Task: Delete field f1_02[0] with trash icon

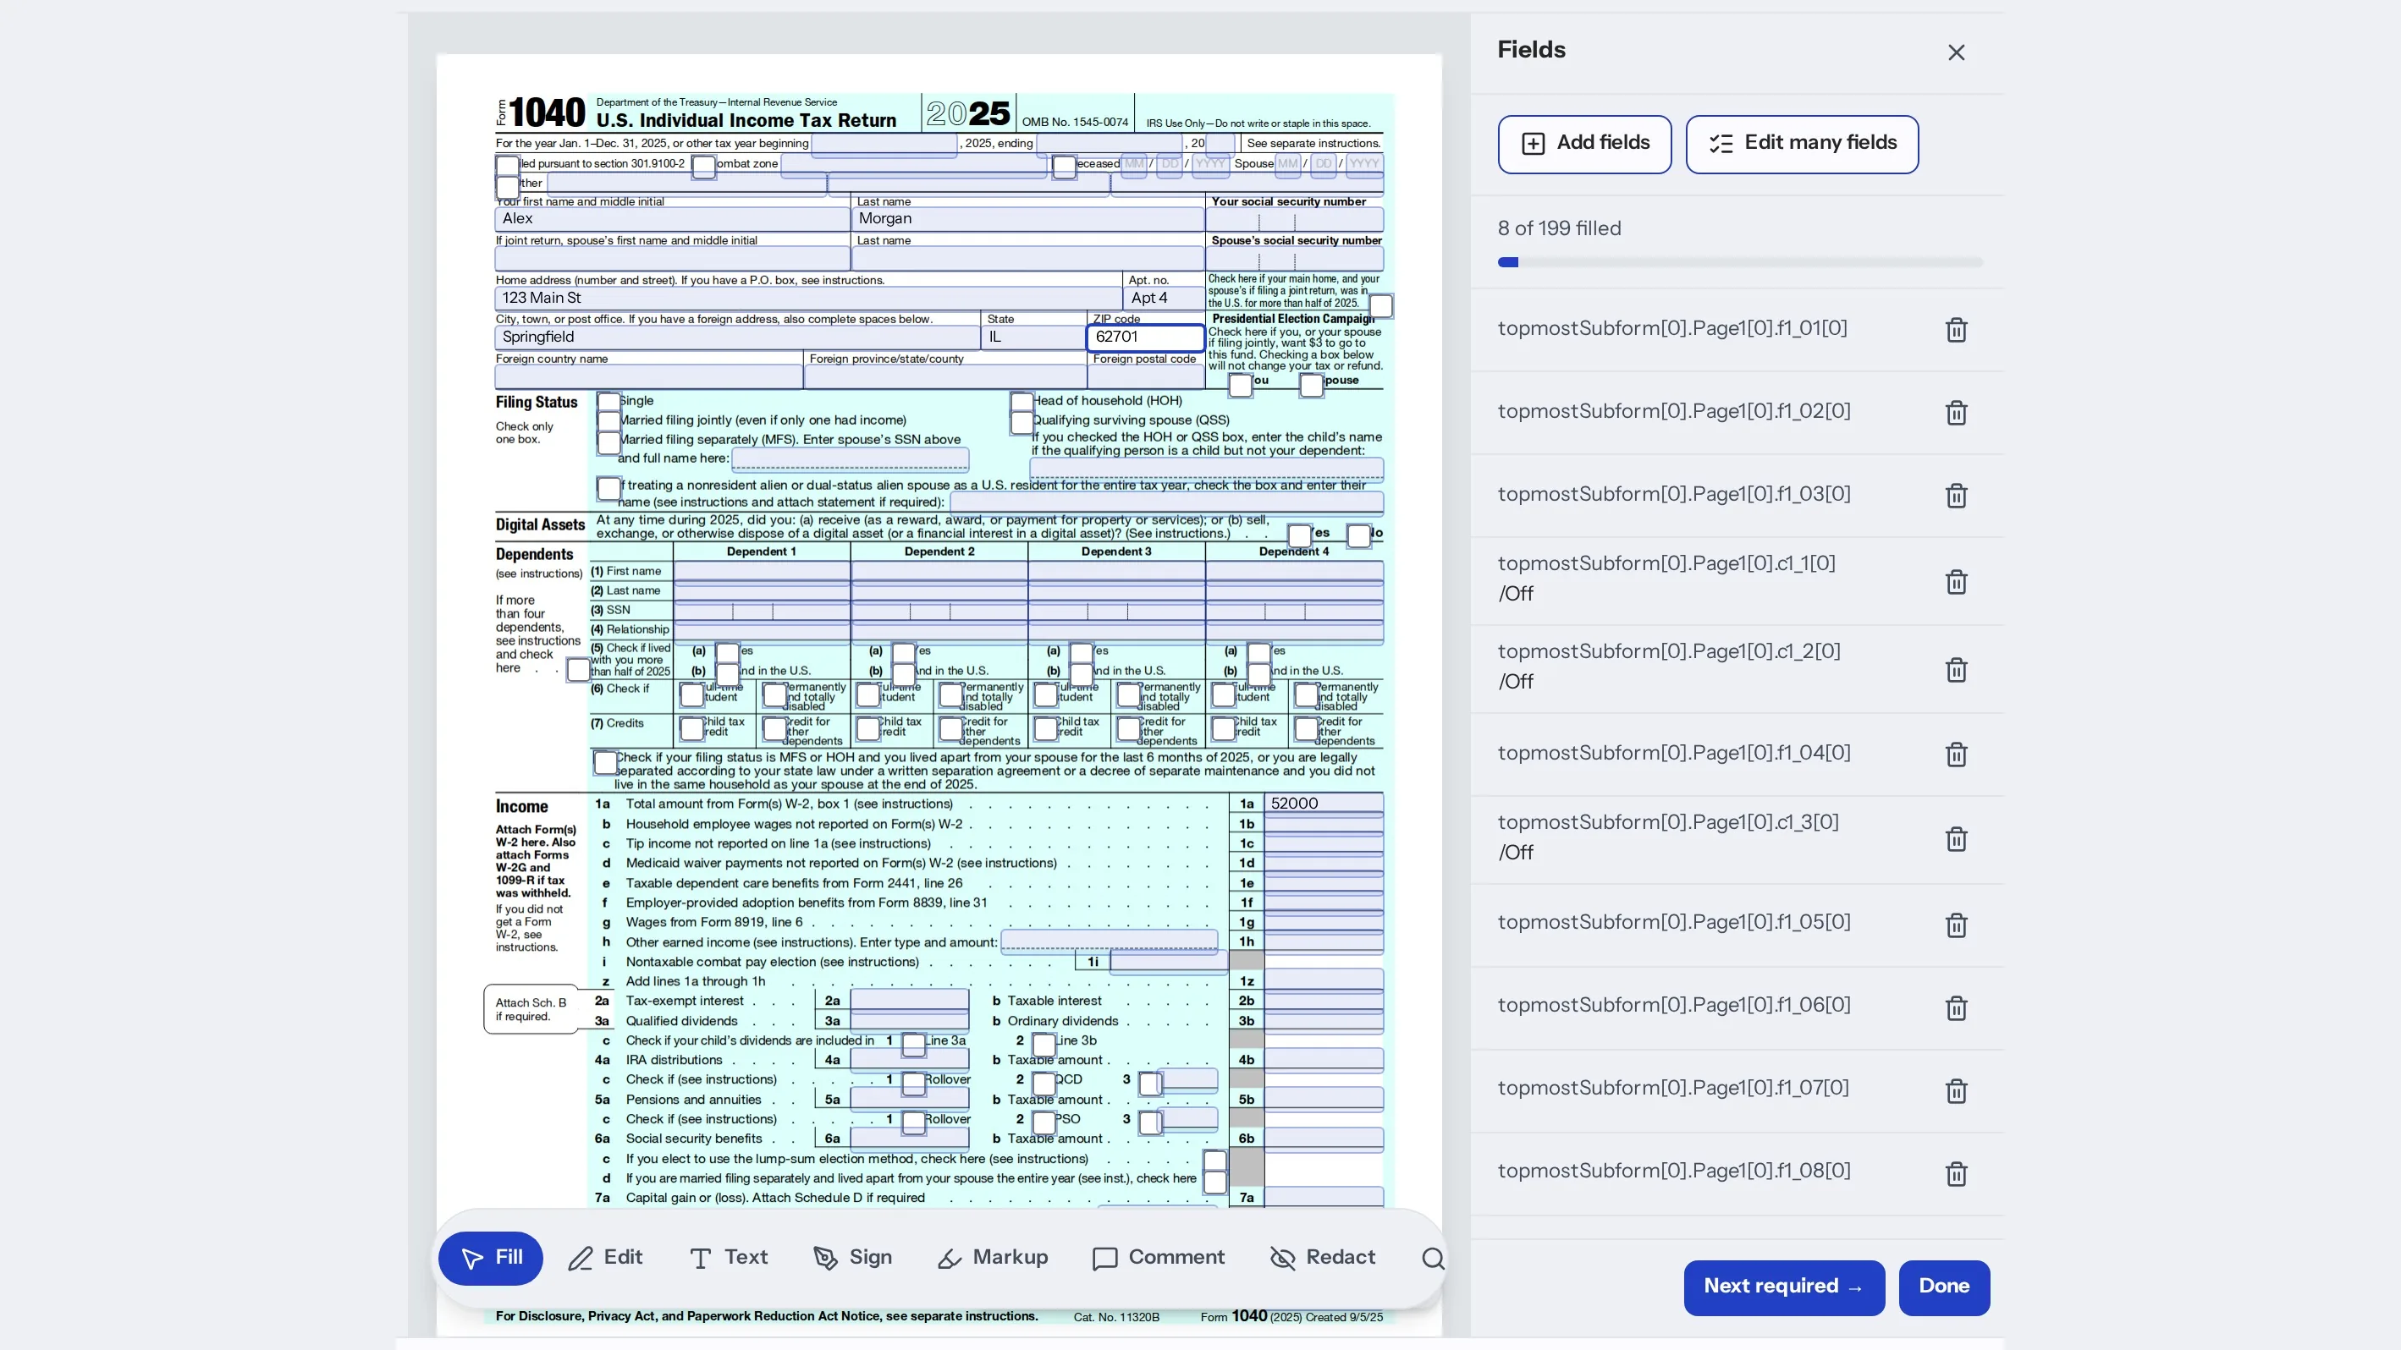Action: pos(1956,413)
